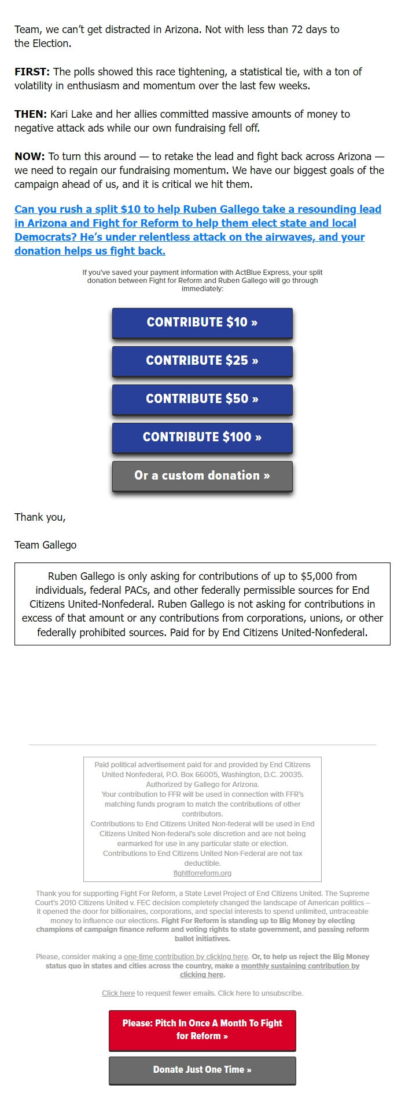405x1107 pixels.
Task: Click the paid political advertisement disclosure box
Action: pyautogui.click(x=203, y=818)
